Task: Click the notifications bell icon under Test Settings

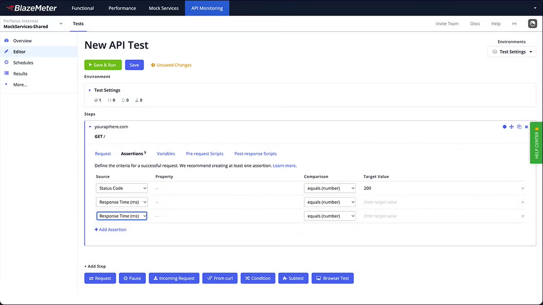Action: (124, 100)
